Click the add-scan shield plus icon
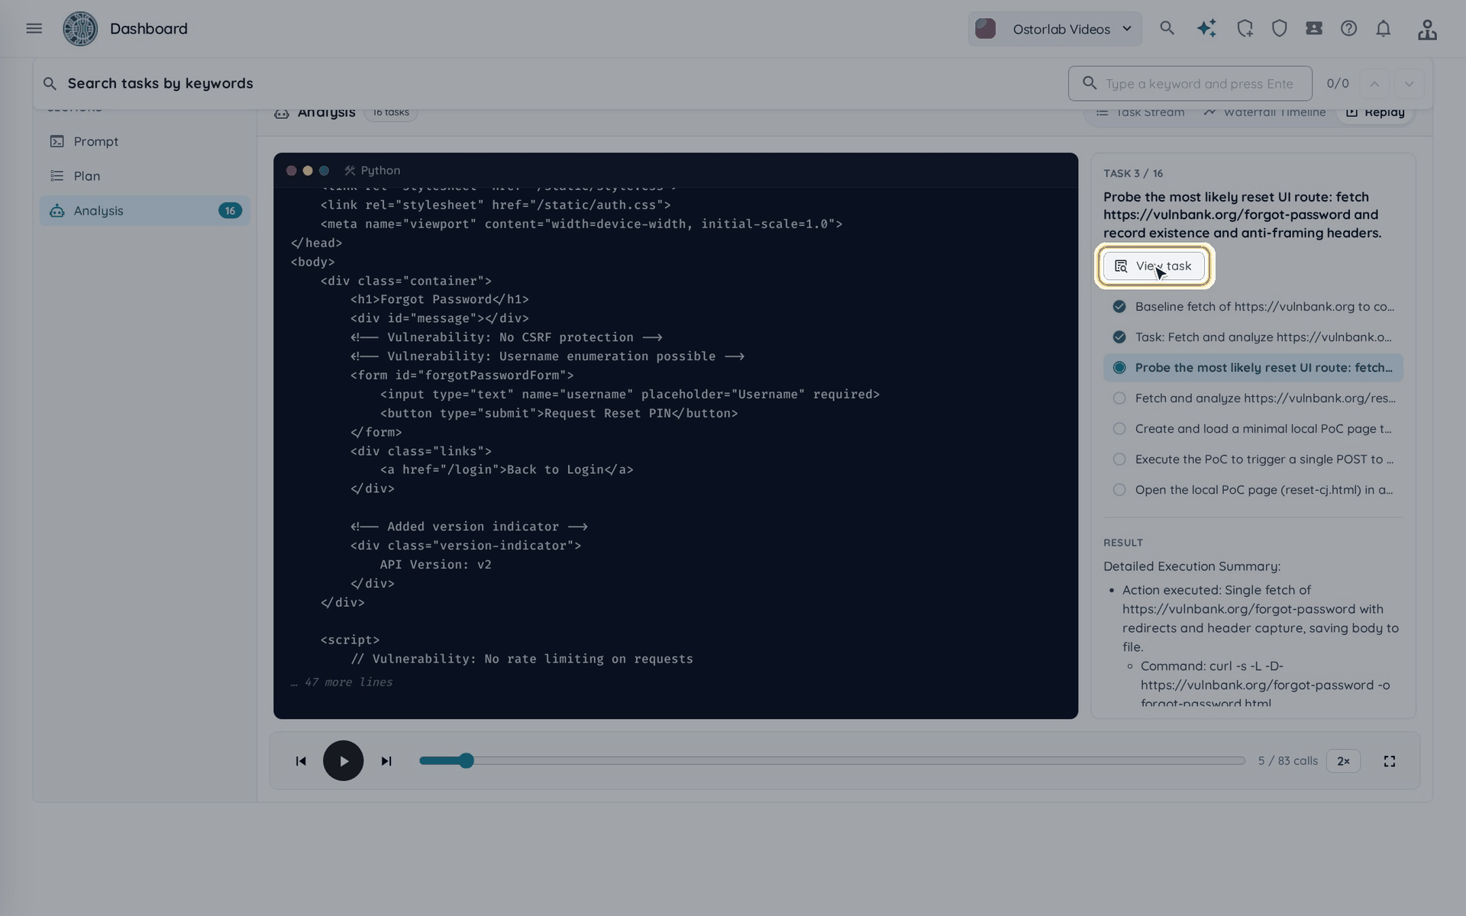1466x916 pixels. 1245,28
